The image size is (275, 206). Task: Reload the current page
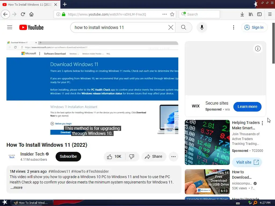point(23,14)
